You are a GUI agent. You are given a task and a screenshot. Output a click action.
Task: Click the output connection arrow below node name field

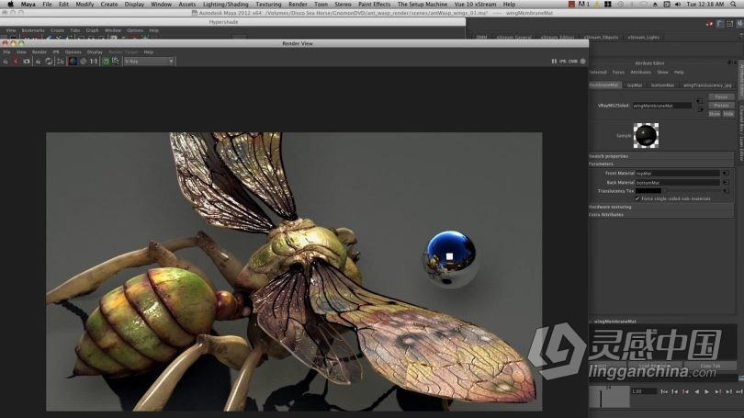[700, 109]
